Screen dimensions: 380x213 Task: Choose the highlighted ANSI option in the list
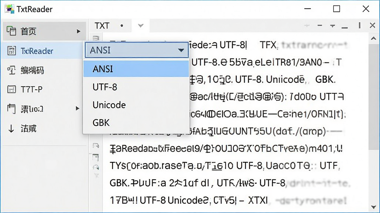coord(136,69)
